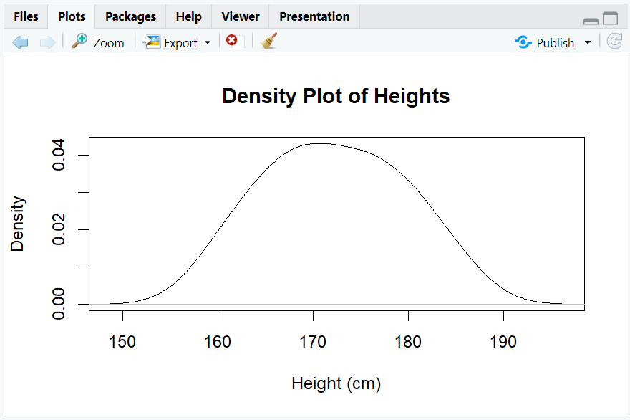Click the Zoom button label
Viewport: 630px width, 420px height.
coord(109,43)
